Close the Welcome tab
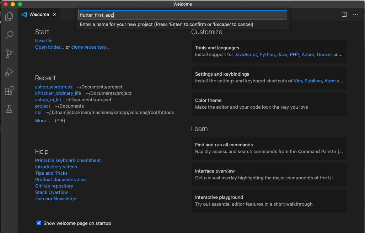This screenshot has height=233, width=365. tap(54, 15)
